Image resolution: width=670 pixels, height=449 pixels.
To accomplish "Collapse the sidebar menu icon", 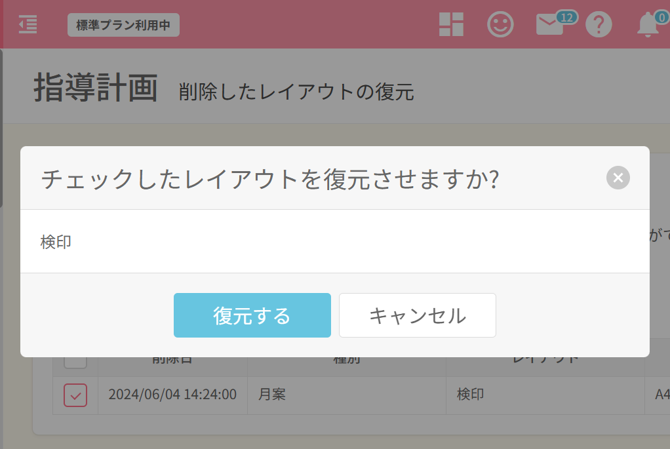I will click(28, 24).
